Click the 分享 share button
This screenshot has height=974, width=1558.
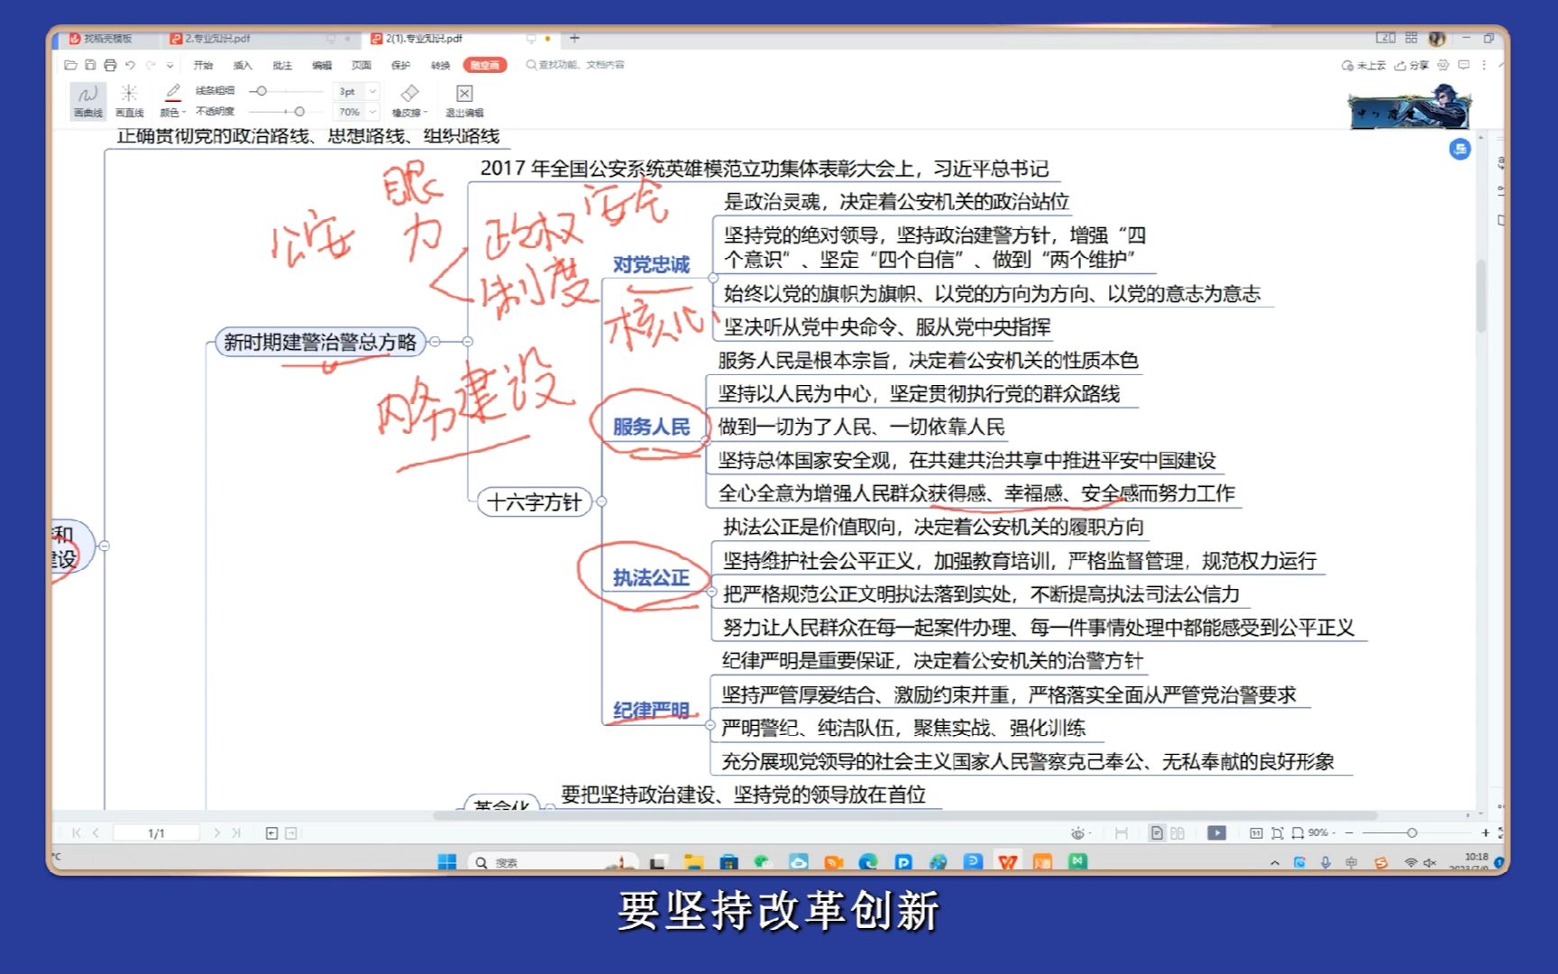point(1411,65)
